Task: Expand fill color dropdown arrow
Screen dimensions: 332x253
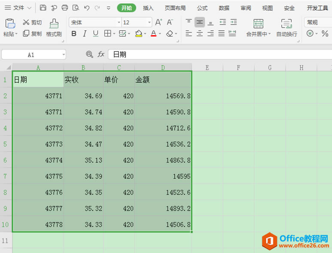Action: pyautogui.click(x=145, y=33)
